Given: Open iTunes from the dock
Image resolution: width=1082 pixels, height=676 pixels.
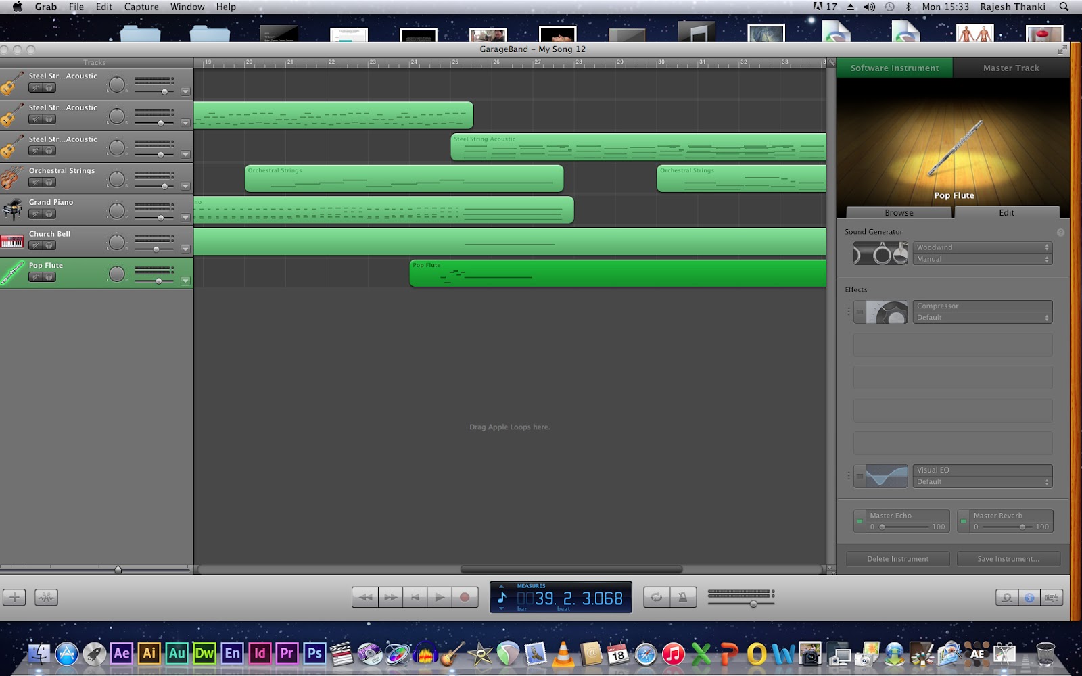Looking at the screenshot, I should tap(673, 654).
